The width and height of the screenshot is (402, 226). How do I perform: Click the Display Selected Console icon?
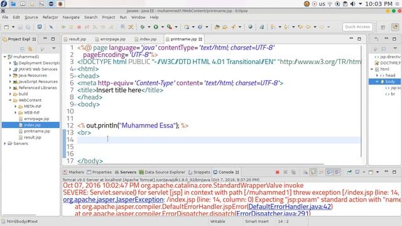click(x=357, y=172)
